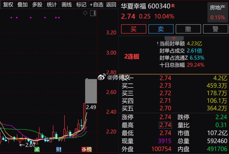Image resolution: width=229 pixels, height=154 pixels.
Task: Click the info icon beside 当前封单额
Action: point(158,43)
